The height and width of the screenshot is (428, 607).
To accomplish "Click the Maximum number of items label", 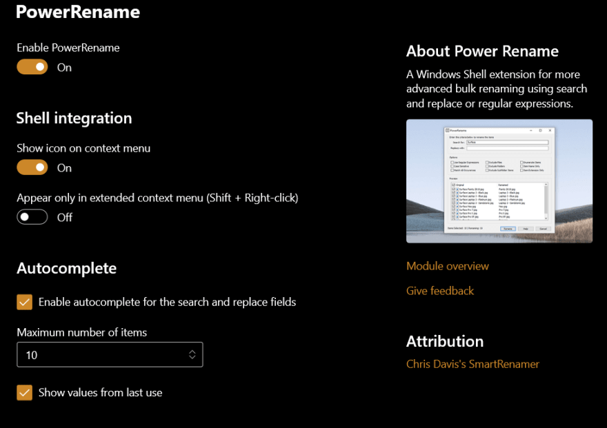I will pyautogui.click(x=81, y=332).
